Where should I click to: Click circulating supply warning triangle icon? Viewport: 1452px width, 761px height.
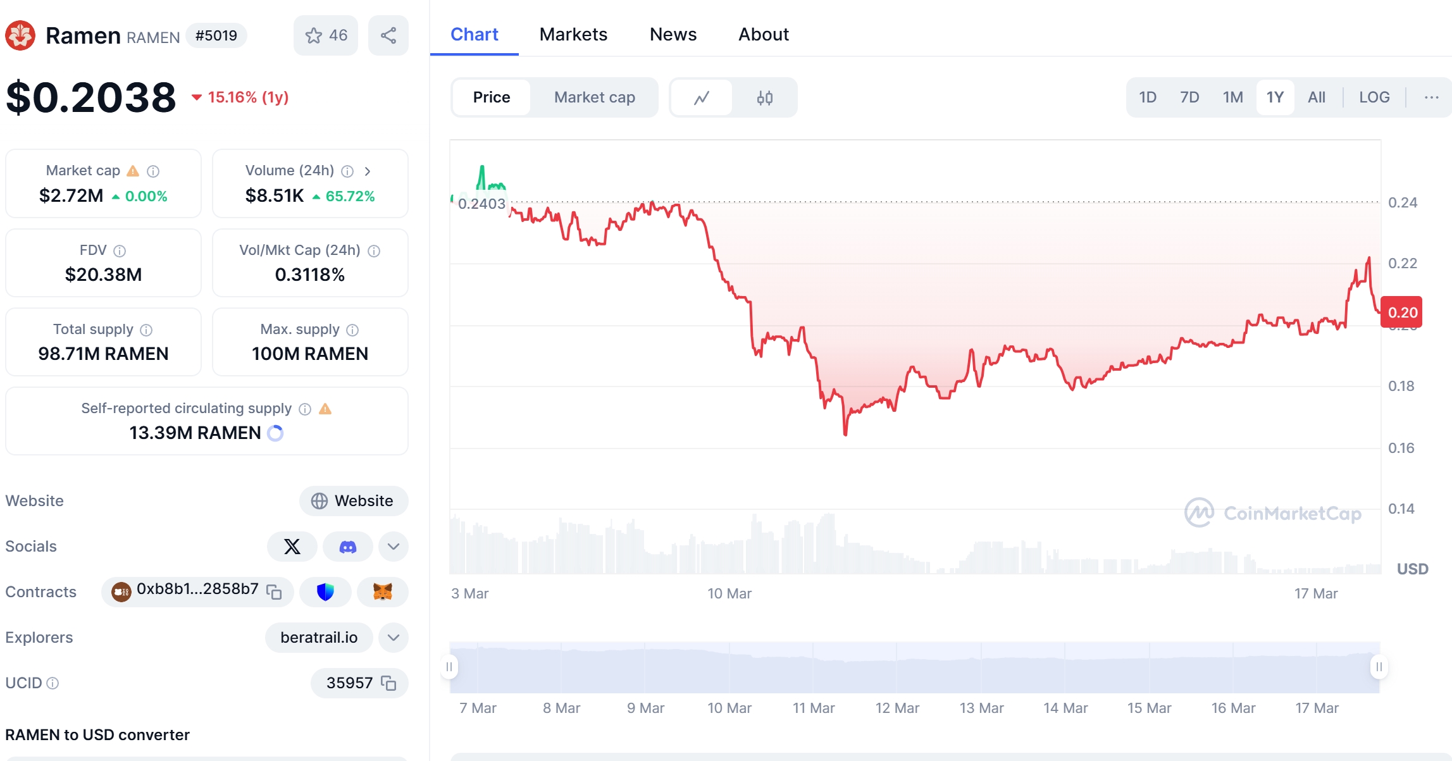point(325,409)
